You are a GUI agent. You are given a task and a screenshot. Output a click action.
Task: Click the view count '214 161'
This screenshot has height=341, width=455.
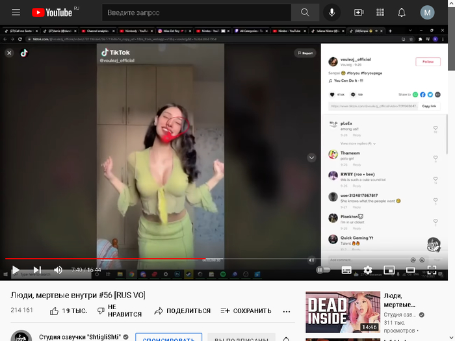(x=21, y=310)
